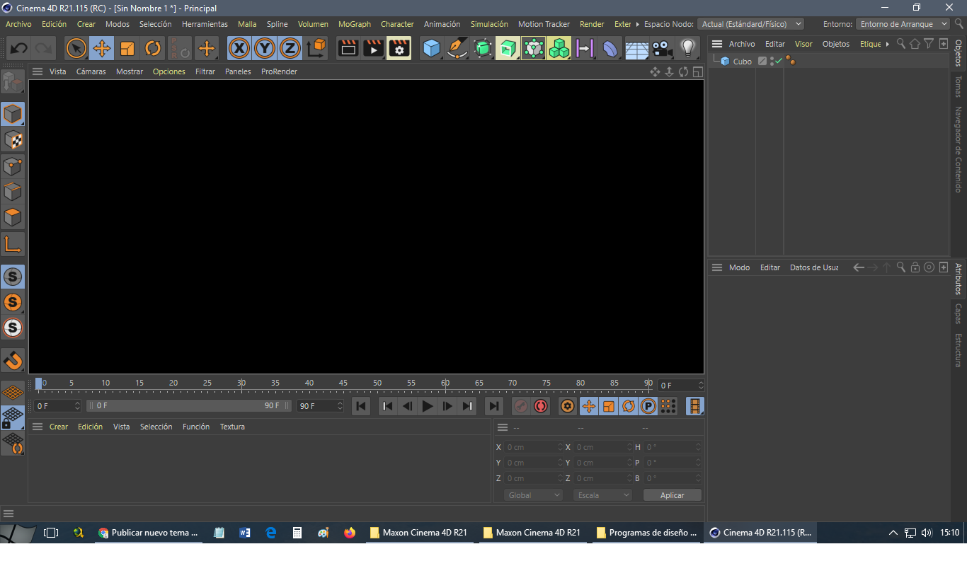Image resolution: width=967 pixels, height=578 pixels.
Task: Select the Live Selection tool
Action: tap(76, 49)
